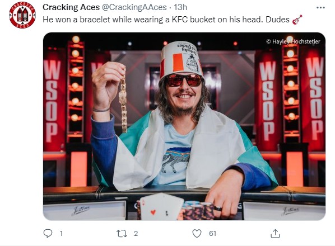This screenshot has height=246, width=335.
Task: Retweet using the retweet arrows icon
Action: click(122, 234)
